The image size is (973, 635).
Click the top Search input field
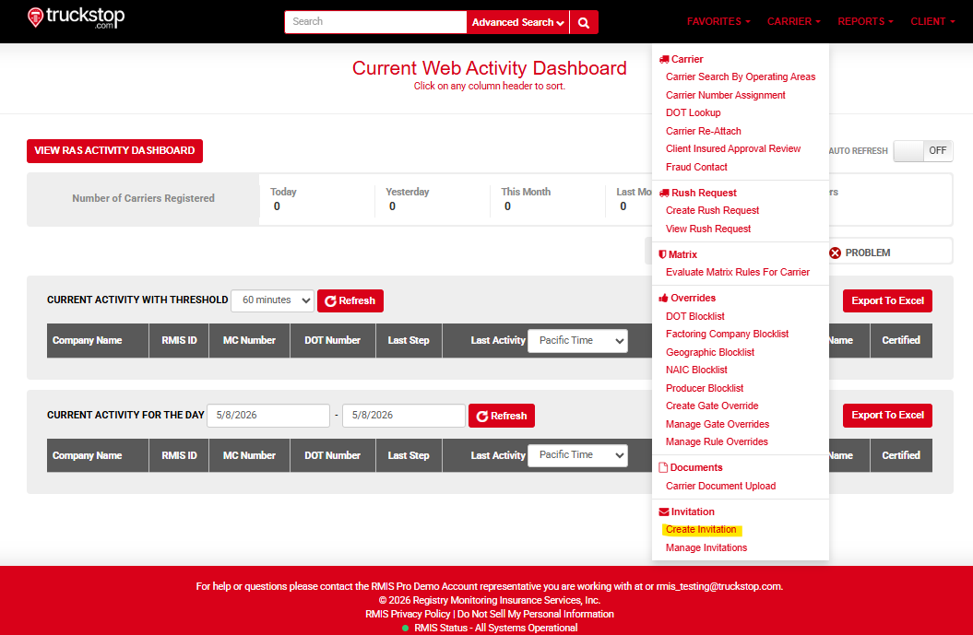[375, 22]
